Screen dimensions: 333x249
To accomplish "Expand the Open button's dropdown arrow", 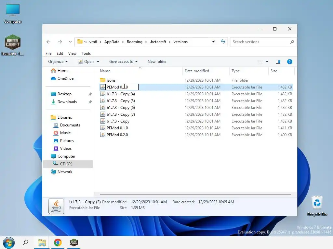I will tap(98, 62).
